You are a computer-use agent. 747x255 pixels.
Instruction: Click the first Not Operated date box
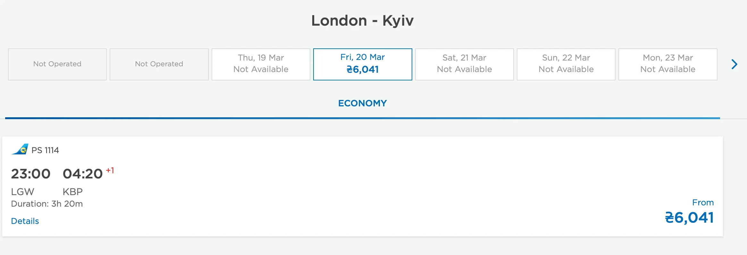click(57, 64)
